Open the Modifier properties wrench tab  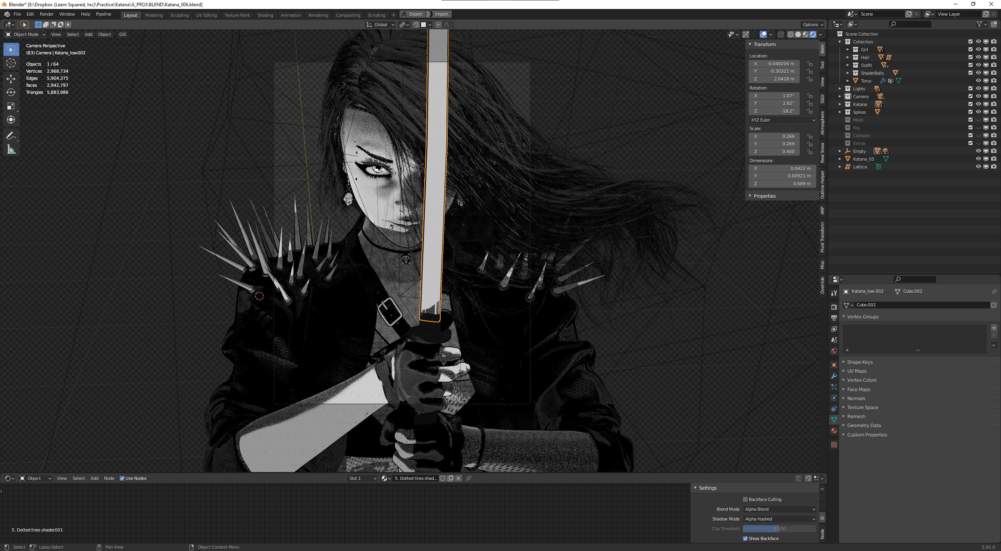pyautogui.click(x=834, y=376)
